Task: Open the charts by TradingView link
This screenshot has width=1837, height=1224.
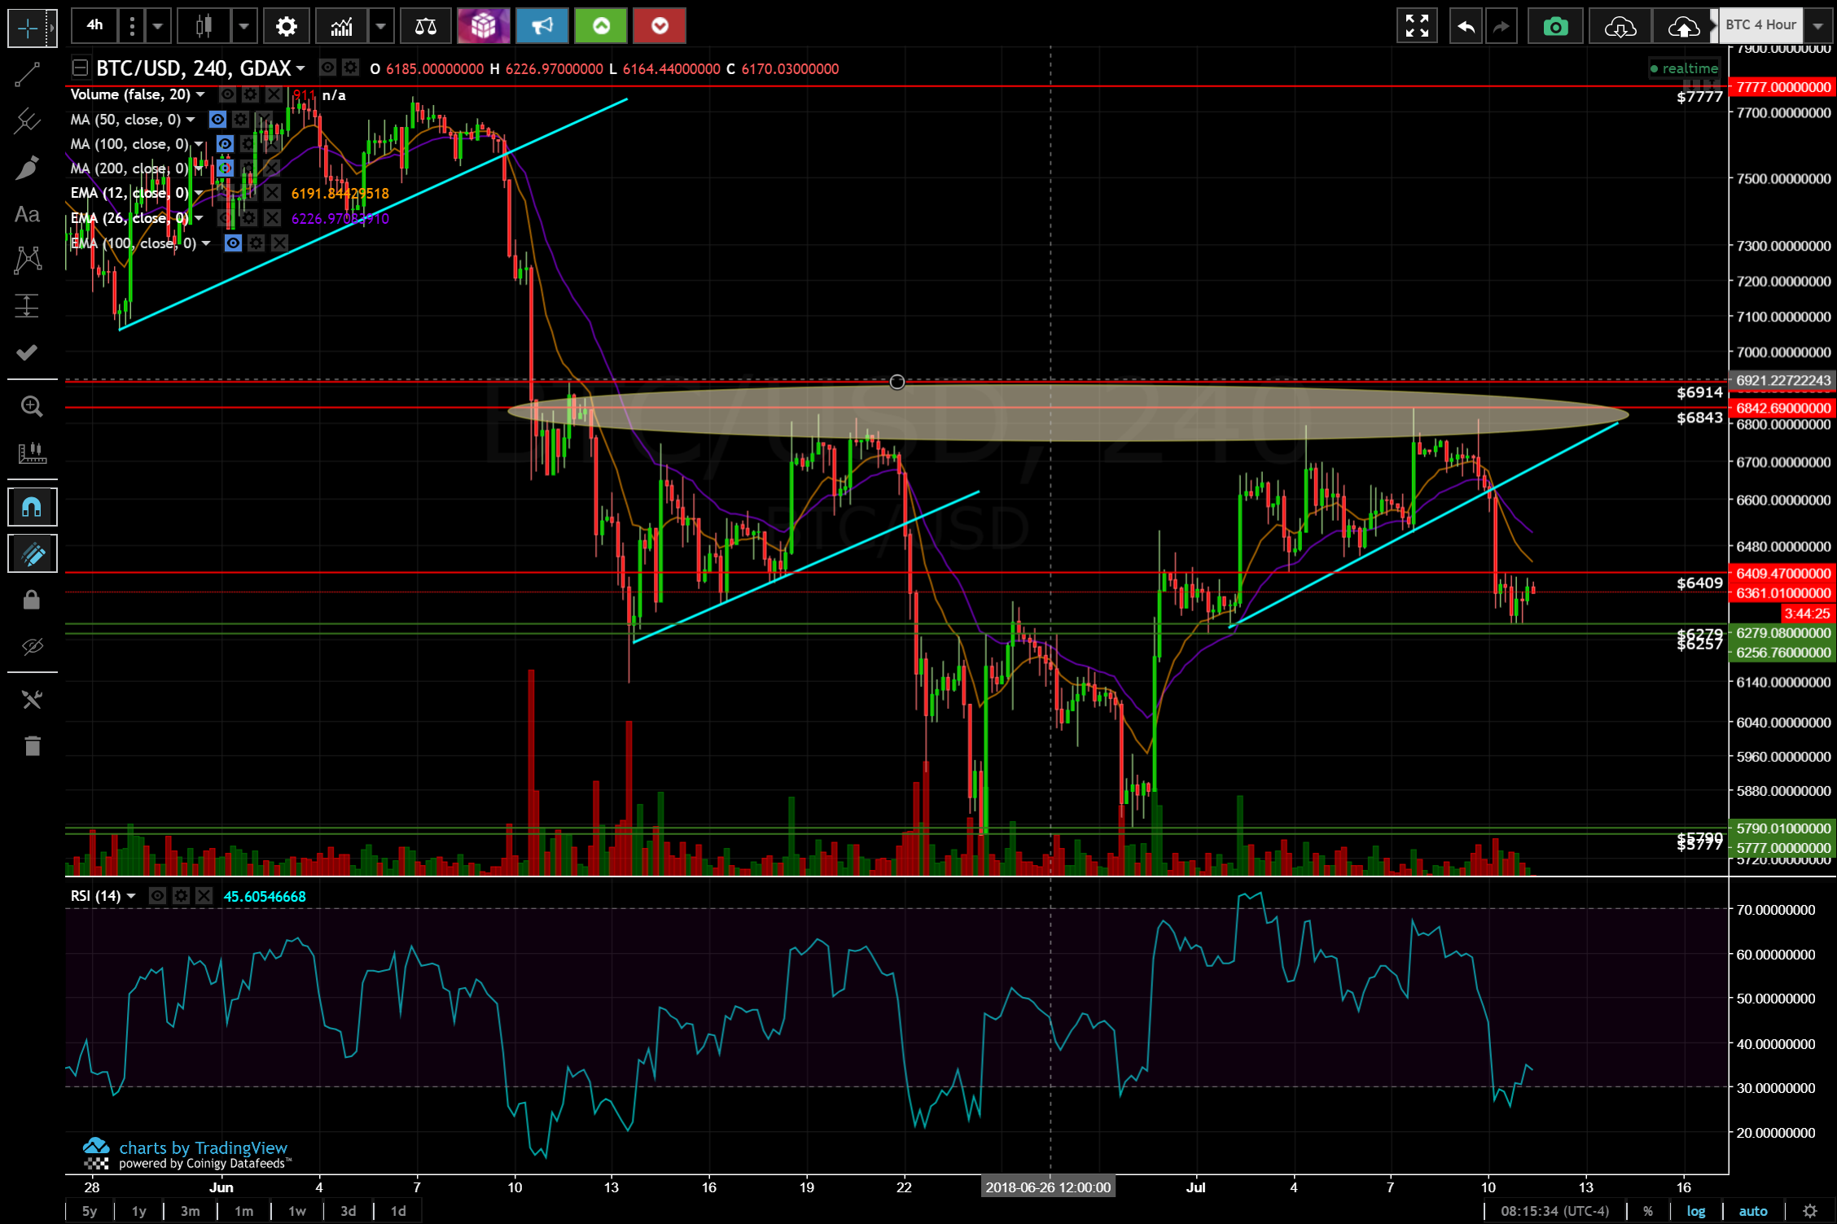Action: [x=203, y=1147]
